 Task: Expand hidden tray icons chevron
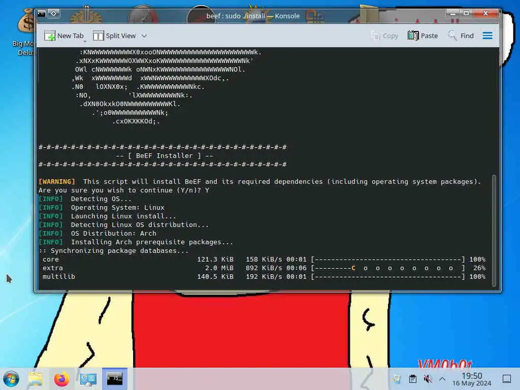442,379
